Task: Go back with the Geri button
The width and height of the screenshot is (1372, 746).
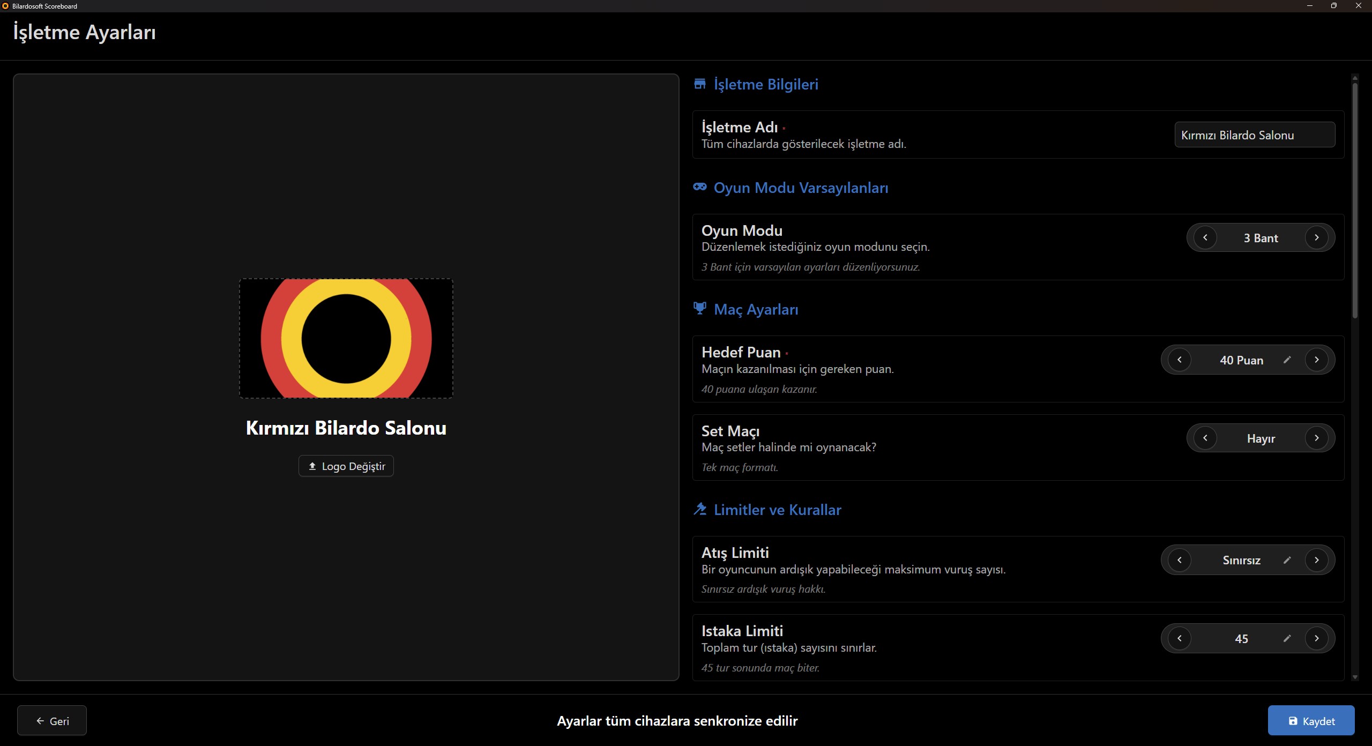Action: [x=52, y=721]
